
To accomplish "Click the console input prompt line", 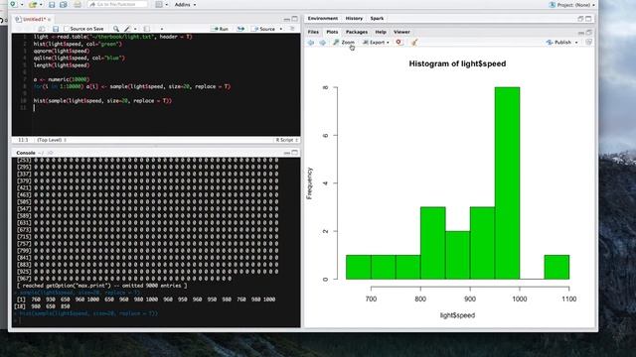I will 156,320.
